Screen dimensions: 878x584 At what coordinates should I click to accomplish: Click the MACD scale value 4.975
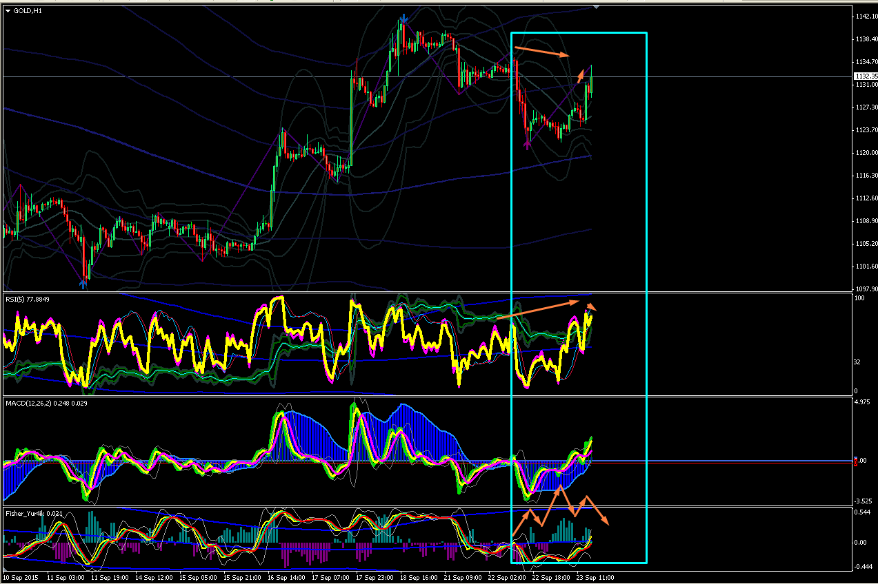tap(863, 401)
